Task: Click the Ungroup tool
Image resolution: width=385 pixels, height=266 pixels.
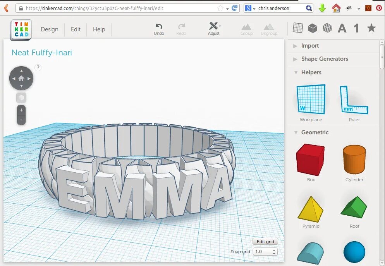Action: point(269,29)
